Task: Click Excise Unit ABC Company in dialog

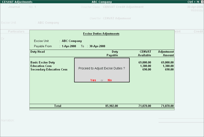Action: [72, 41]
